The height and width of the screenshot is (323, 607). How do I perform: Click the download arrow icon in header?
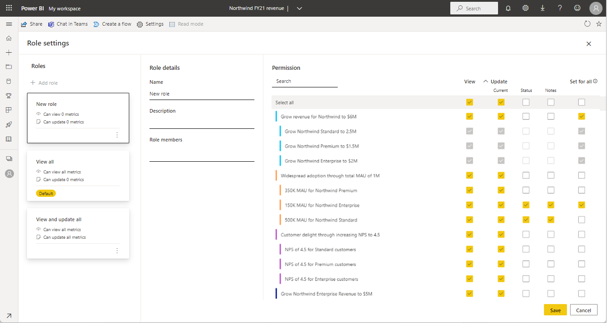click(x=543, y=8)
